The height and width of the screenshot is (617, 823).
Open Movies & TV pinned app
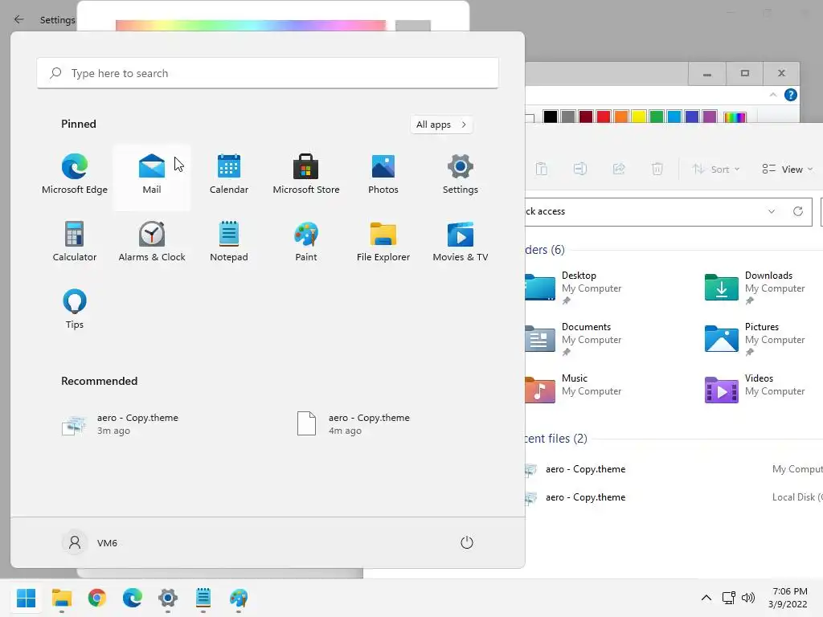point(461,242)
